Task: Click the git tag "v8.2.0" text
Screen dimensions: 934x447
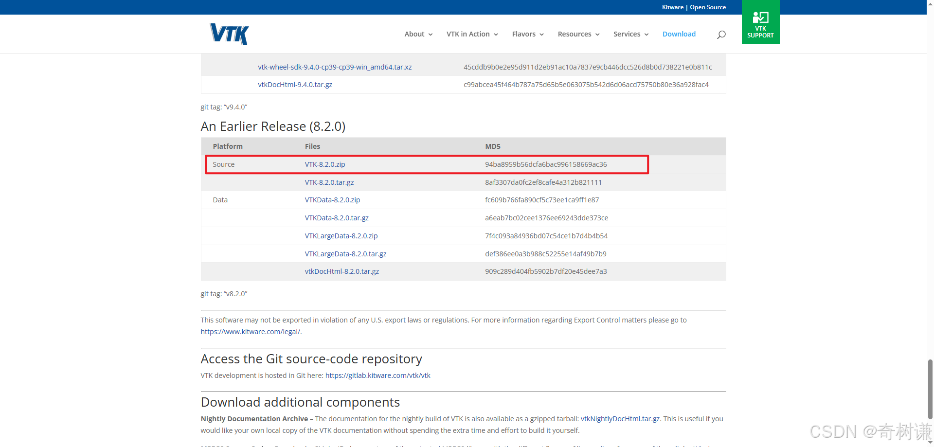Action: coord(224,294)
